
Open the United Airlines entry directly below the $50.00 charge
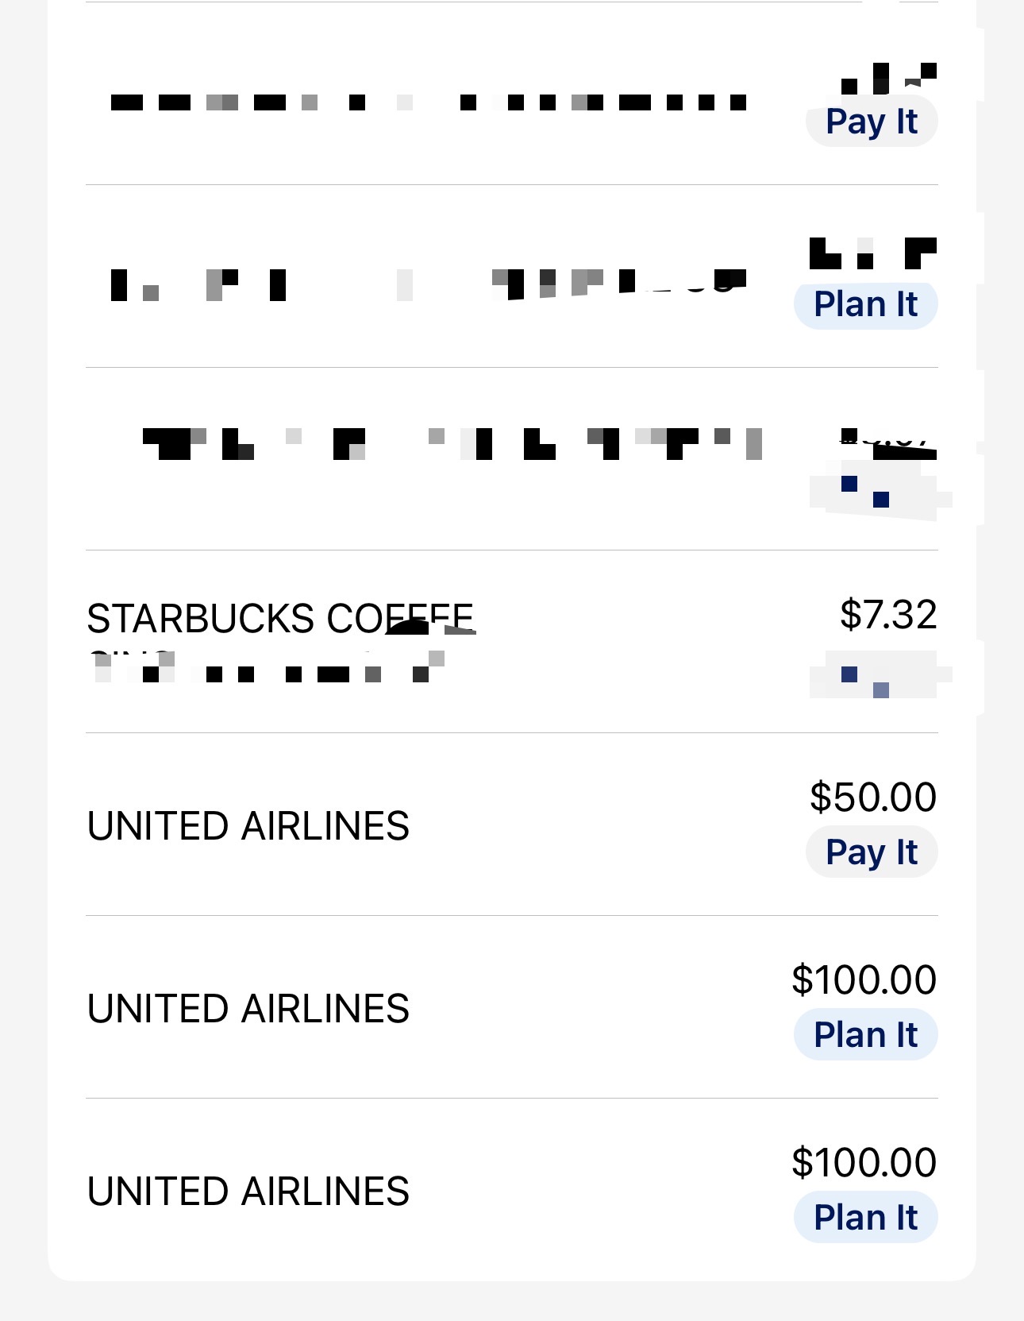coord(512,1007)
